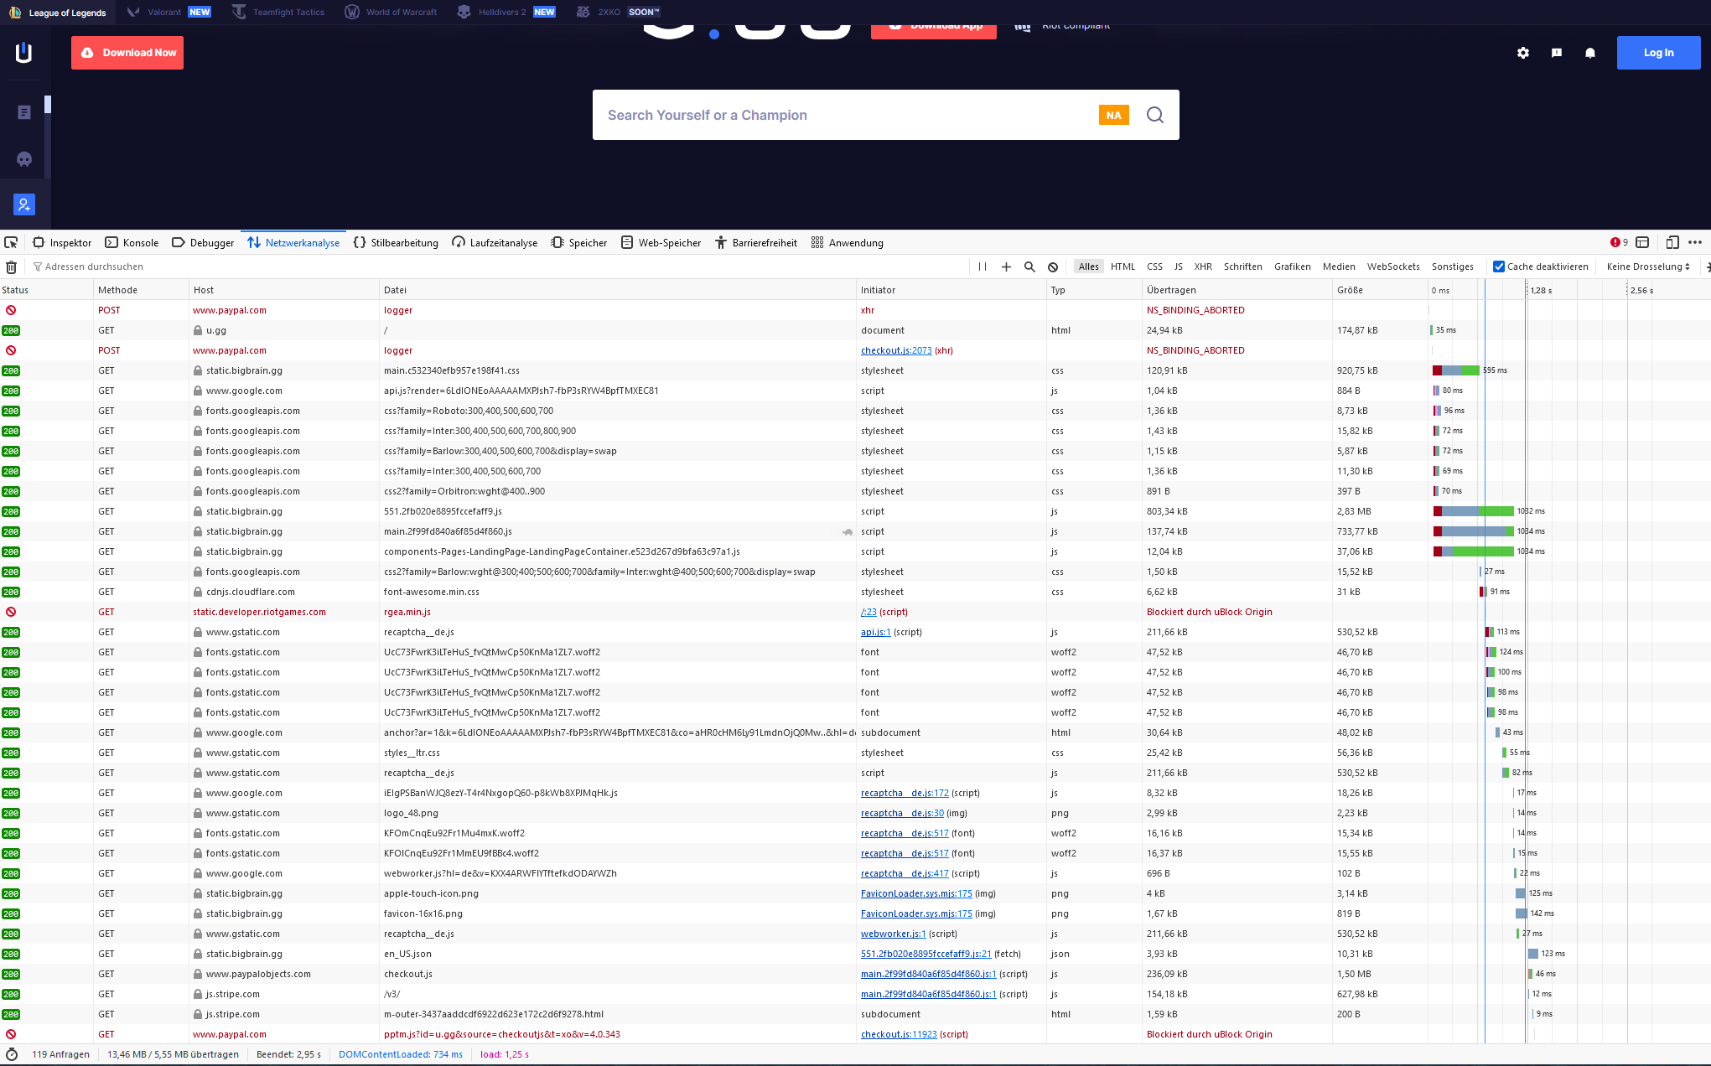
Task: Clear network log with trash icon
Action: click(11, 266)
